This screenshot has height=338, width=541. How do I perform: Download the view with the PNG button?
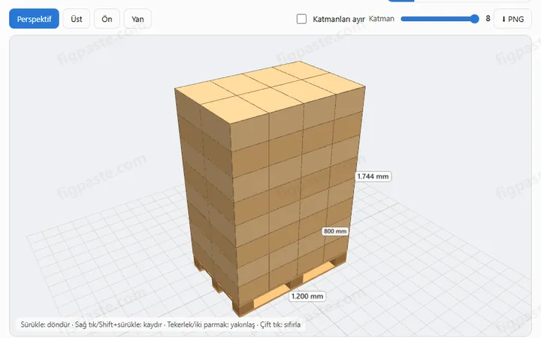click(512, 19)
